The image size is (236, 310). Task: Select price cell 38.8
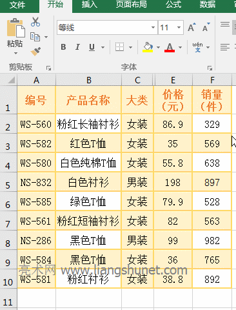coord(173,279)
